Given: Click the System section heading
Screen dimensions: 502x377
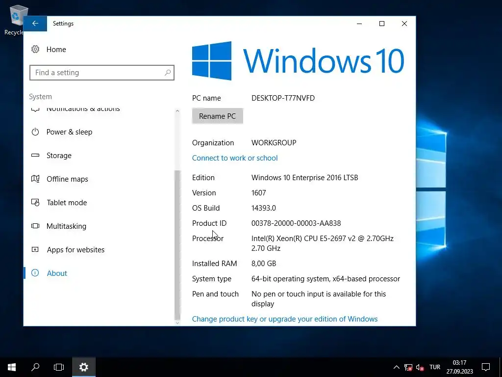Looking at the screenshot, I should click(40, 97).
